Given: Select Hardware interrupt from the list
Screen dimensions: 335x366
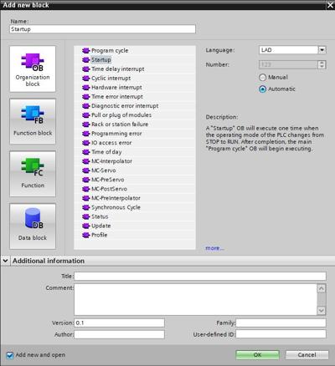Looking at the screenshot, I should pyautogui.click(x=116, y=88).
